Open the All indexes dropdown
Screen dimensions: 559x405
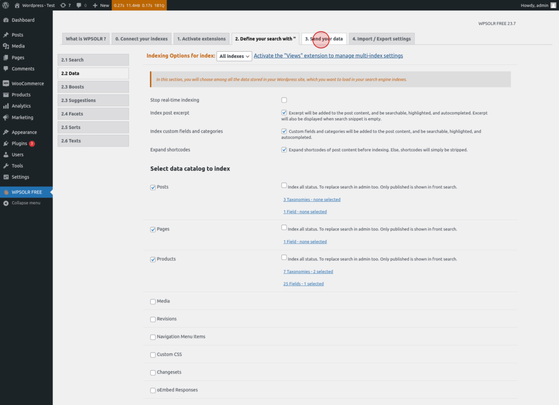234,56
